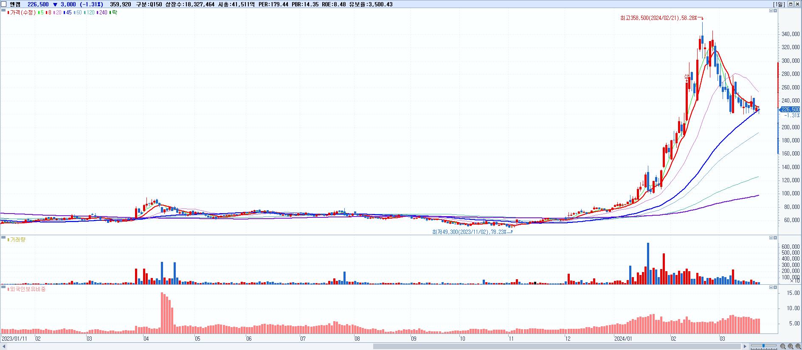Click the horizontal scrollbar thumb
Screen dimensions: 802x350
(557, 347)
